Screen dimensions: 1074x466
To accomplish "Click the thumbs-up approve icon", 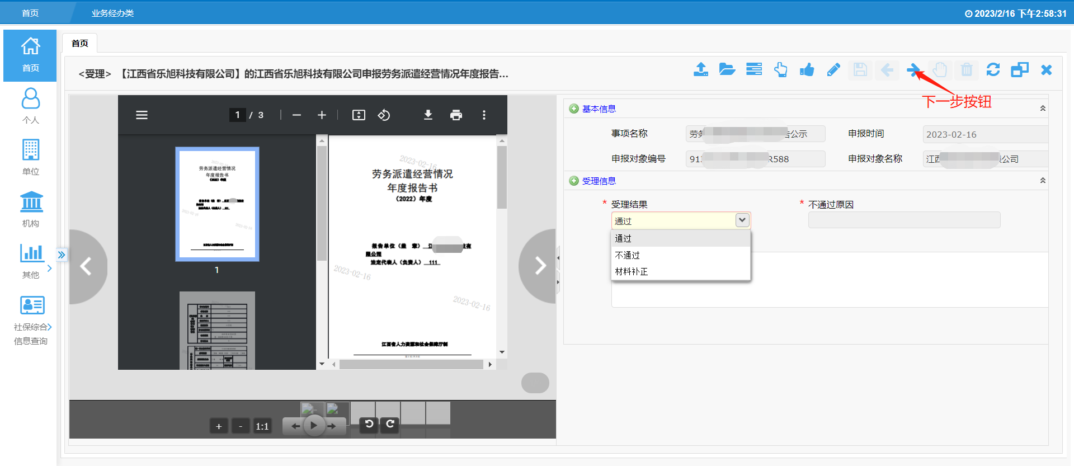I will 807,69.
